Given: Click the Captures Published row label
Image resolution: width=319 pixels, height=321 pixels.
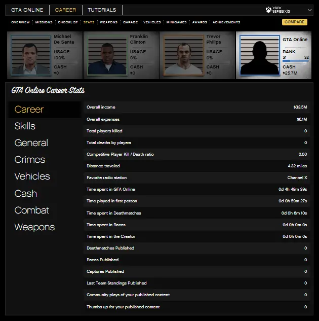Looking at the screenshot, I should coord(105,271).
